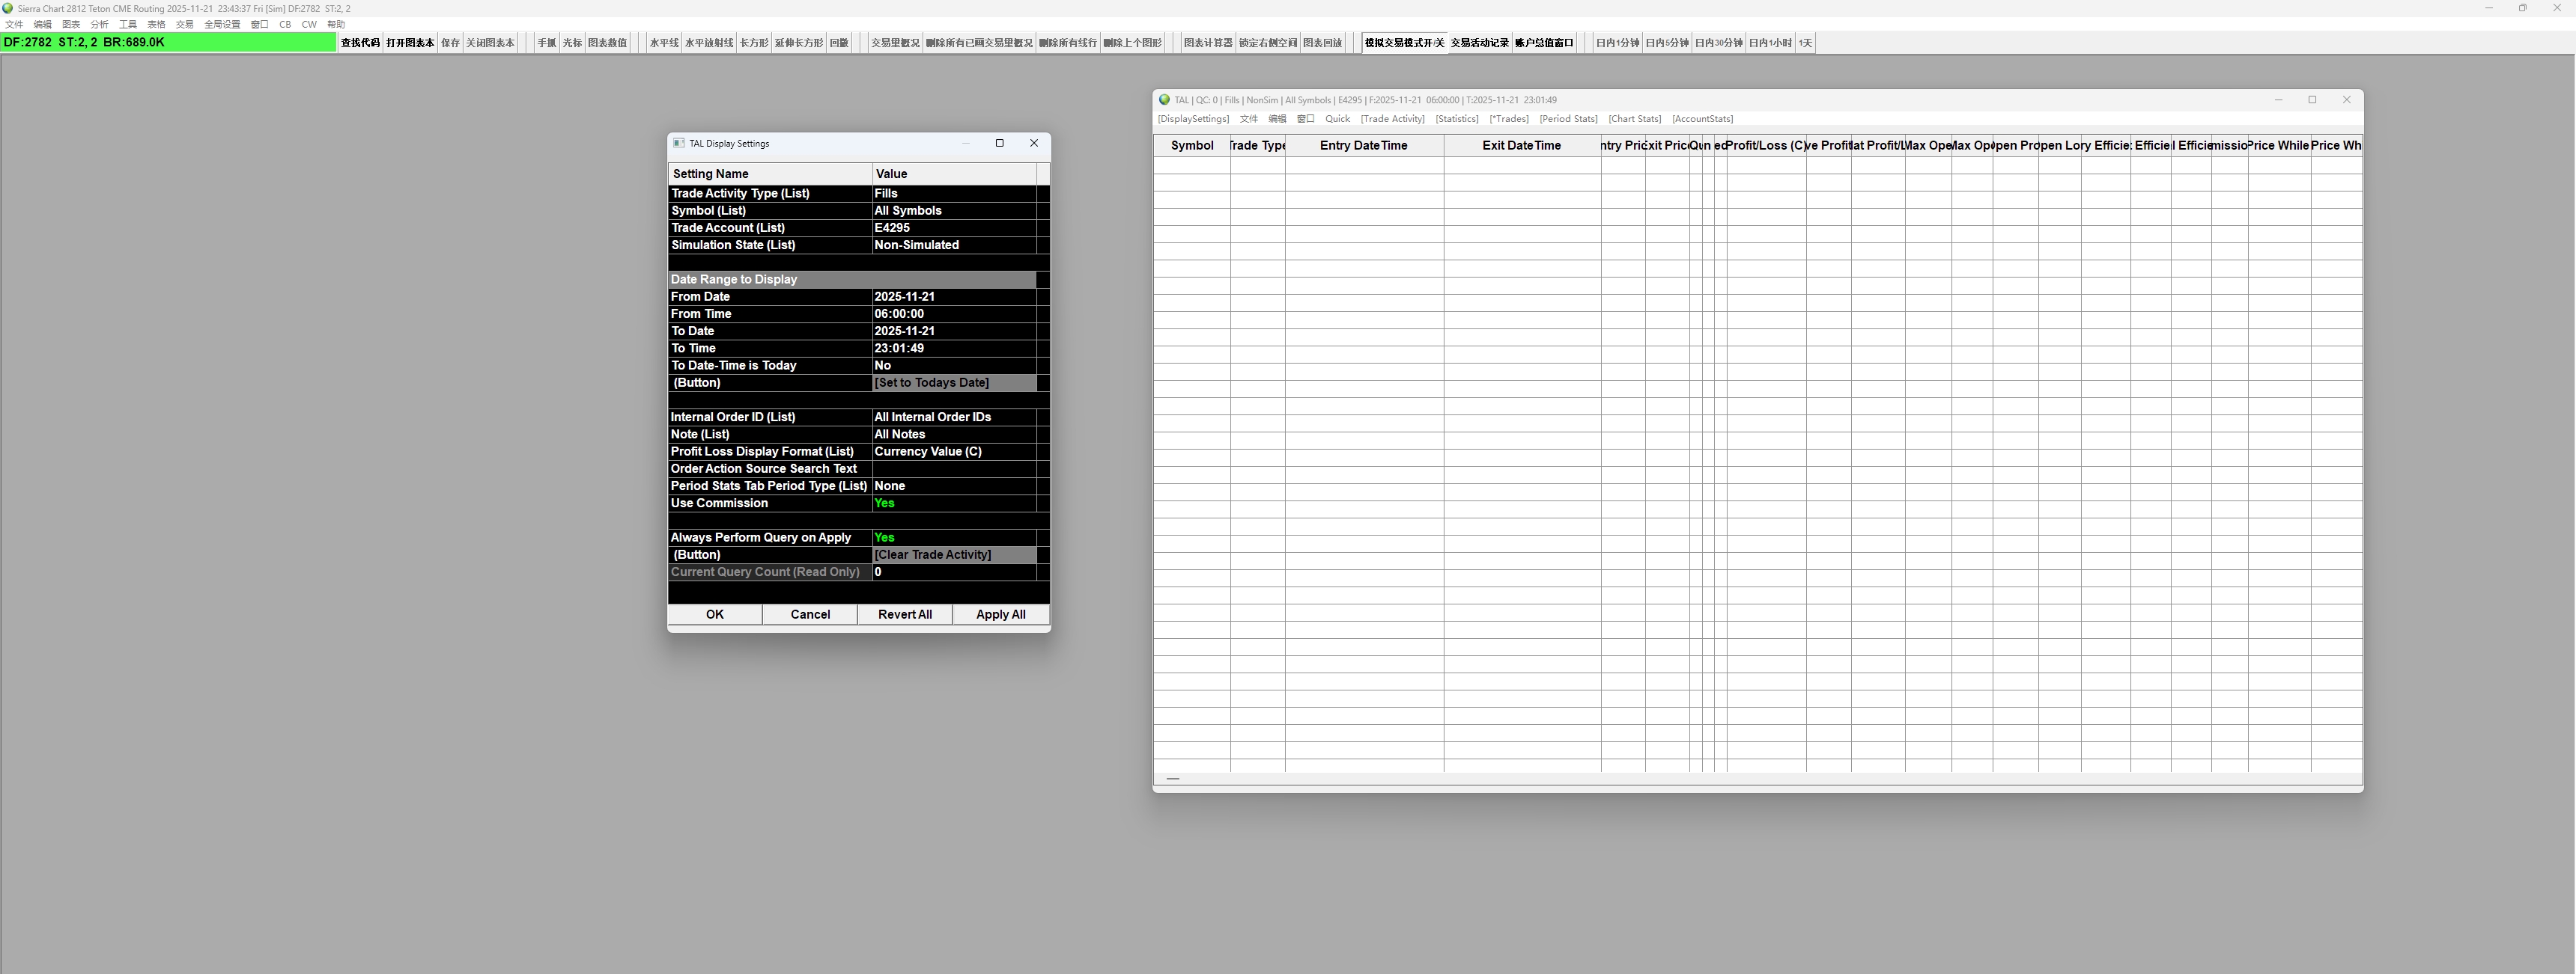The width and height of the screenshot is (2576, 974).
Task: Open the 分析 menu in menu bar
Action: click(99, 25)
